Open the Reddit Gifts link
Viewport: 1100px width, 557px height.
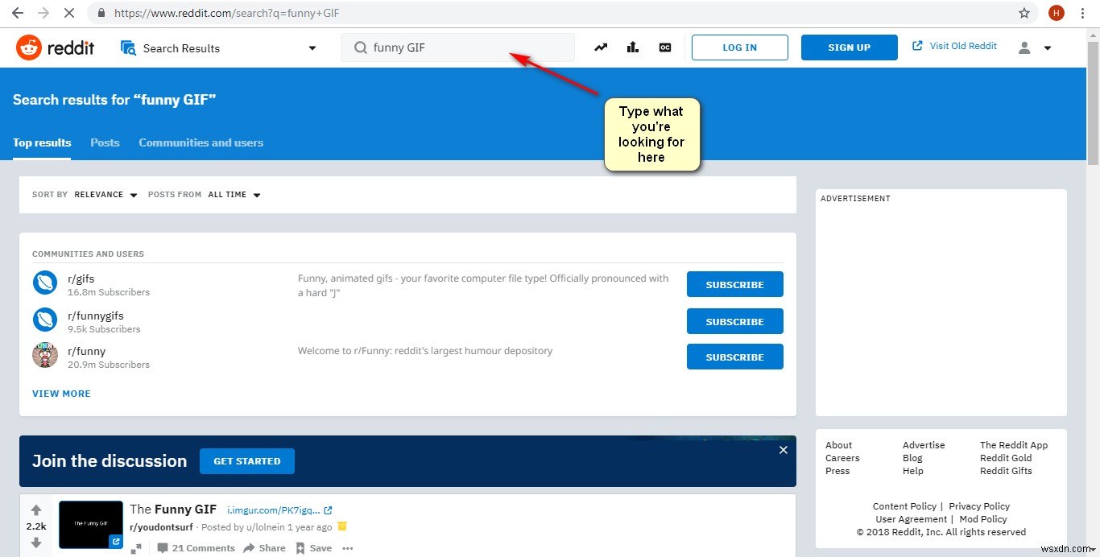click(1006, 471)
